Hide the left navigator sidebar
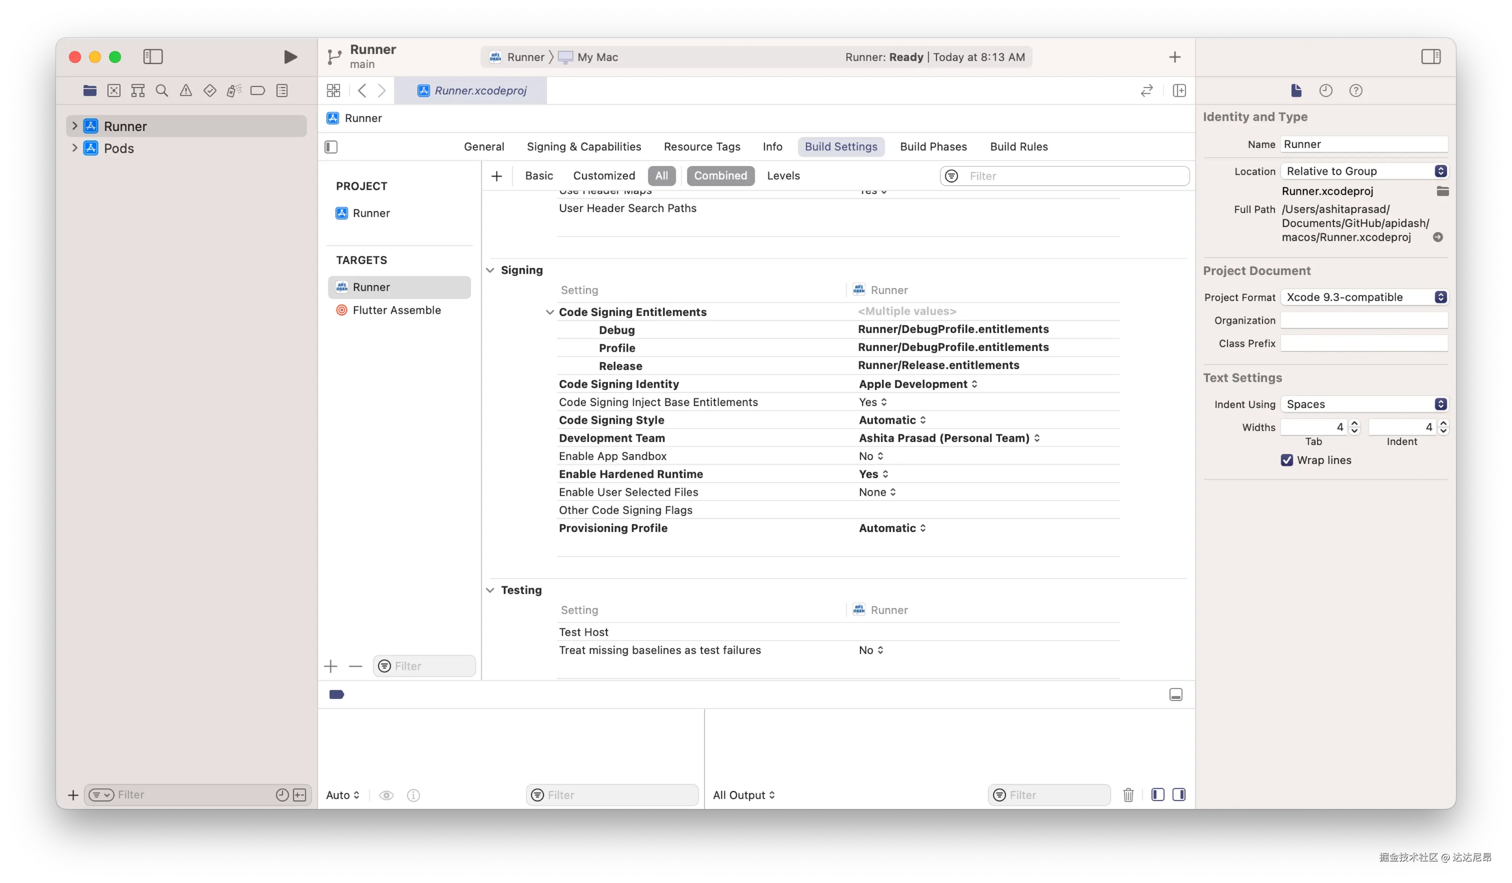 click(x=153, y=57)
